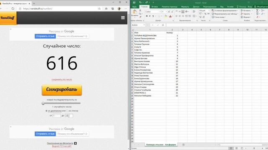Redo the action in Excel toolbar
Viewport: 268px width, 150px height.
147,2
